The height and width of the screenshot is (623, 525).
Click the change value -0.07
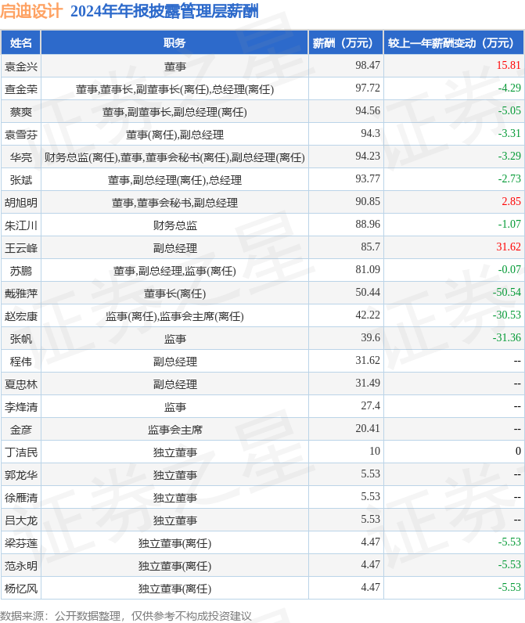[509, 268]
